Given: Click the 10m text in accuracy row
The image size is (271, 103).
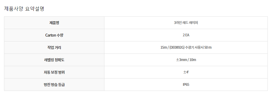Looking at the screenshot, I should click(193, 60).
